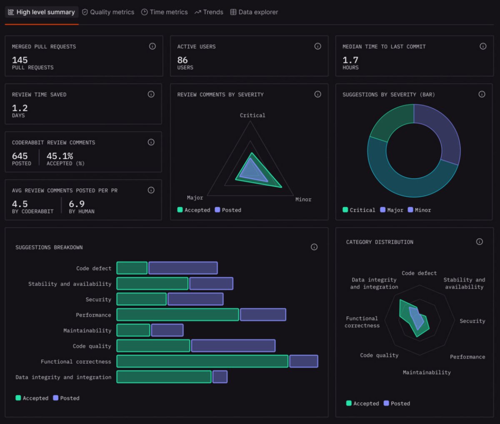The image size is (500, 424).
Task: Toggle Major legend in Suggestions by Severity
Action: point(392,210)
